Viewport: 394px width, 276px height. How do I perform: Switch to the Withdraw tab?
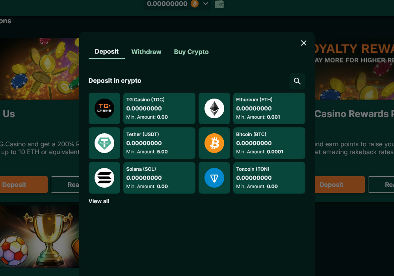pyautogui.click(x=146, y=52)
